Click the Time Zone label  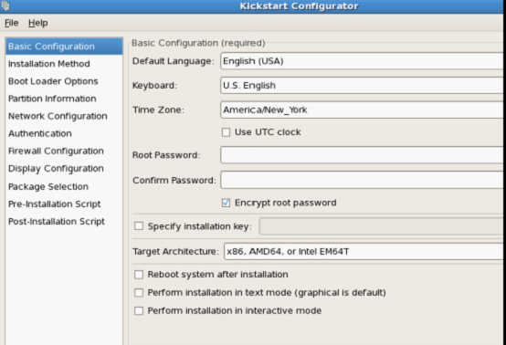158,110
